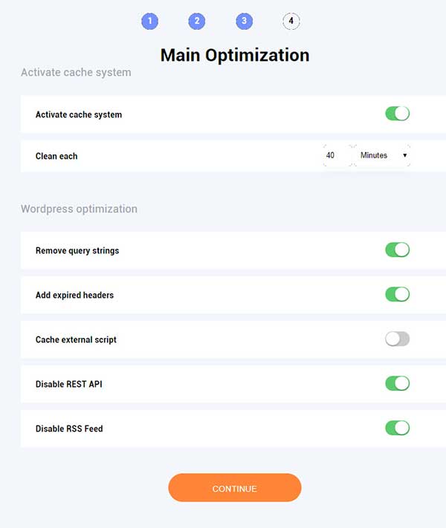Click the 'Main Optimization' page heading
The height and width of the screenshot is (528, 446).
click(235, 55)
